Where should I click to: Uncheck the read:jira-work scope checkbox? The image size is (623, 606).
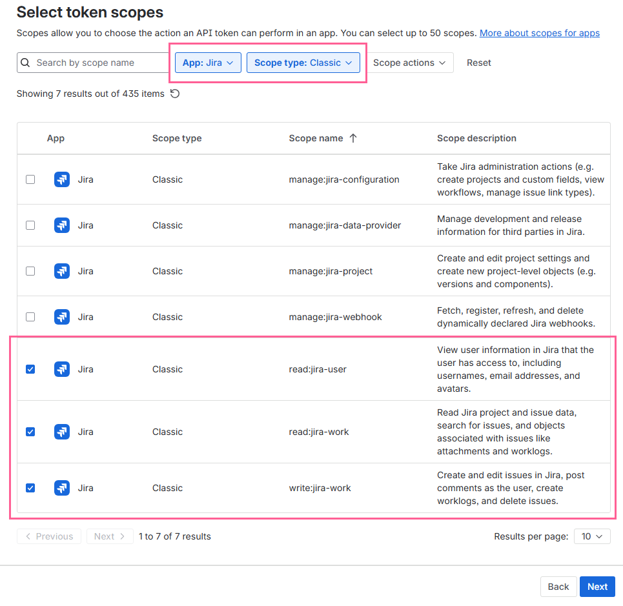point(30,432)
